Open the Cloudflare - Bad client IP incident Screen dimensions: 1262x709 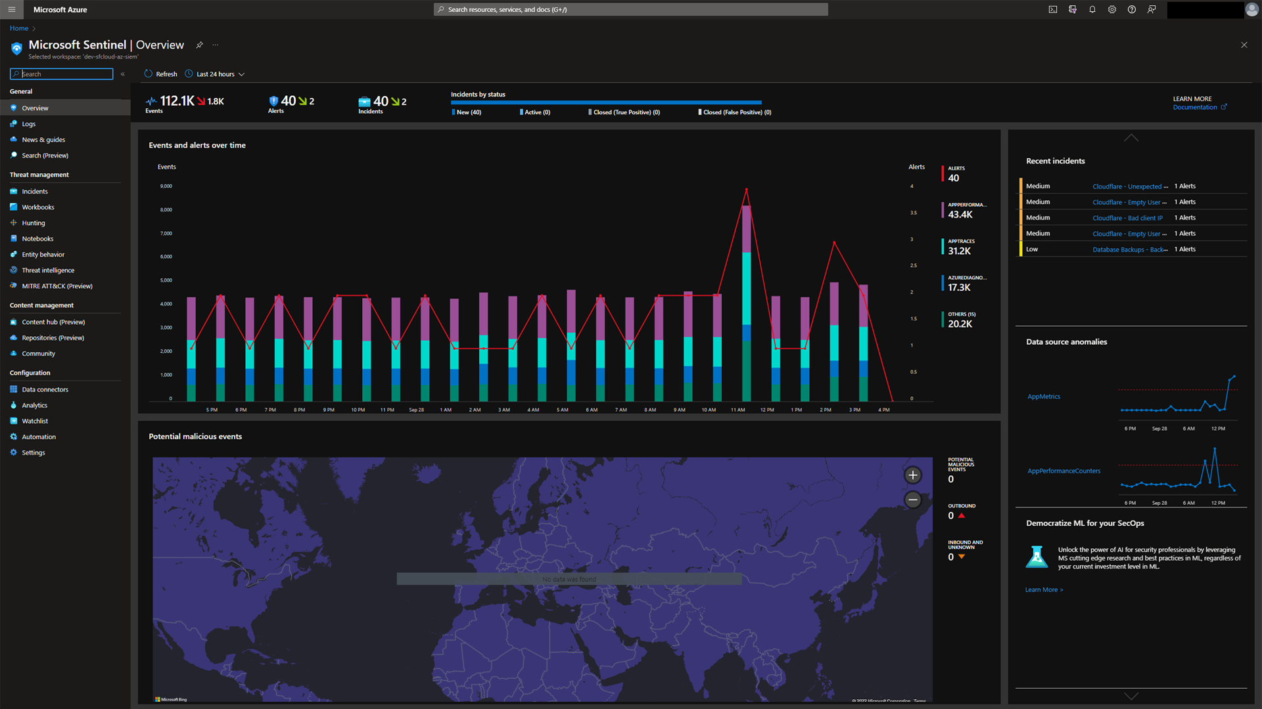(1127, 218)
